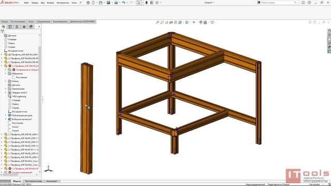Open a file with the Open folder icon
The width and height of the screenshot is (331, 186).
(x=101, y=3)
